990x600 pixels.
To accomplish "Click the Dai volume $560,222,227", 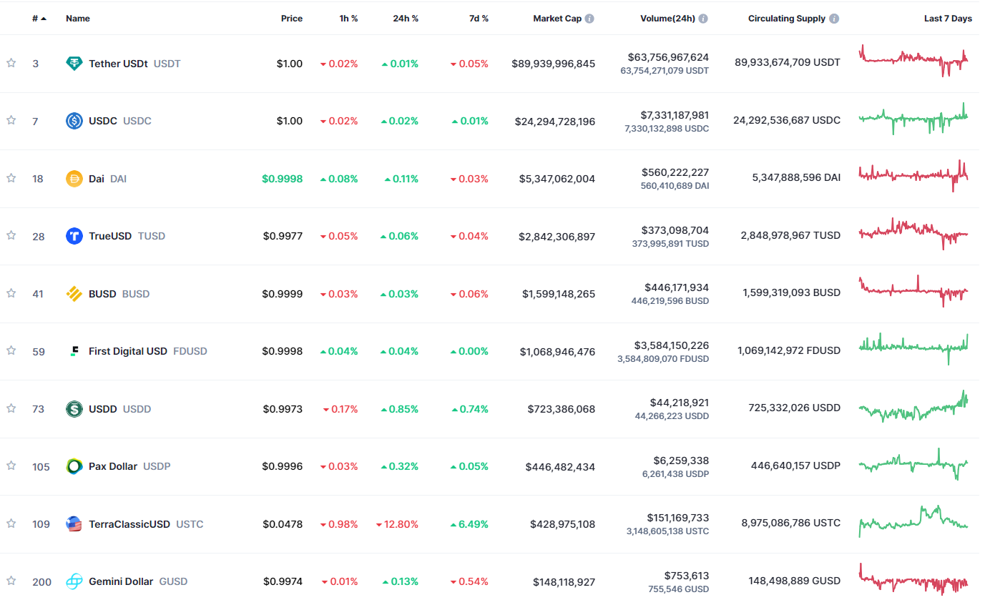I will (x=676, y=172).
